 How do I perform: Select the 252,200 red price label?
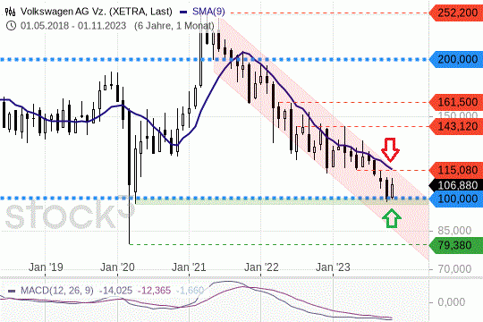[456, 13]
